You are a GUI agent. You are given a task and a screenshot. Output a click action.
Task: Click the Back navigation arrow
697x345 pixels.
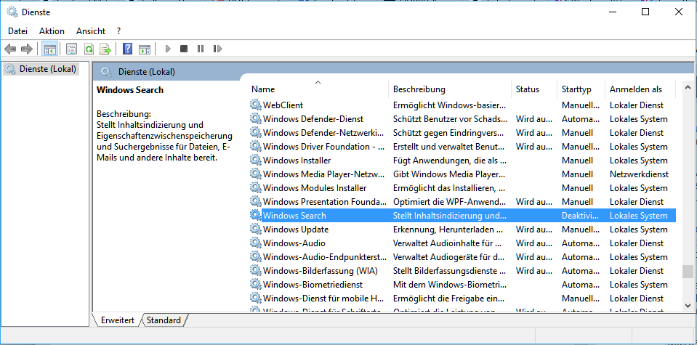10,49
